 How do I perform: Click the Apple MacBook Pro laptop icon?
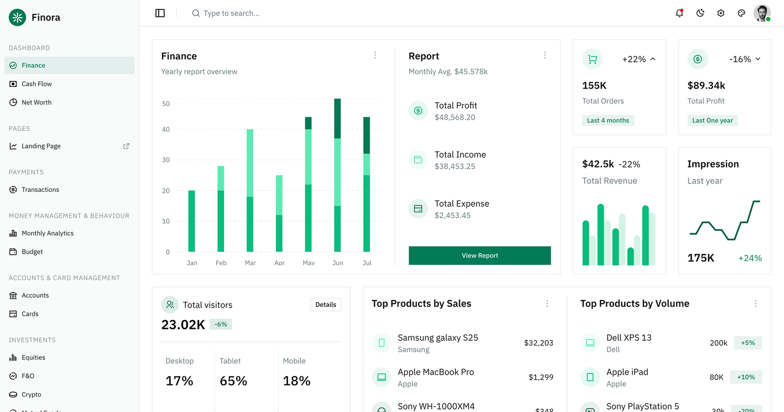[x=382, y=377]
